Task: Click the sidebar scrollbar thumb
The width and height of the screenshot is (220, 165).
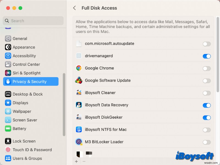Action: [x=64, y=105]
